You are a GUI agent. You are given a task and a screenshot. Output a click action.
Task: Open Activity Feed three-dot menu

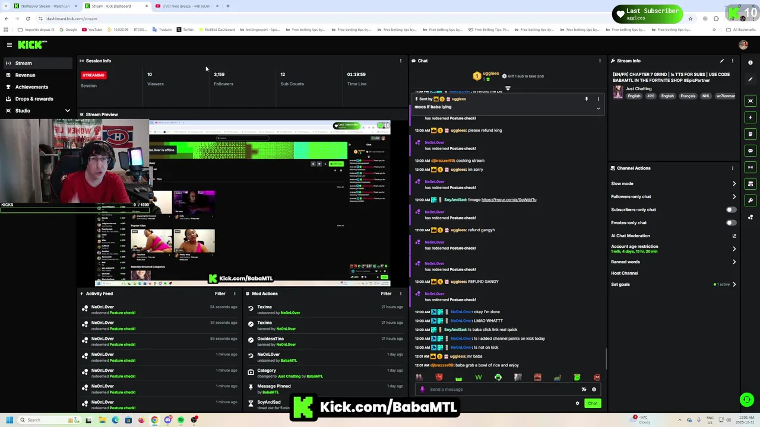coord(235,294)
